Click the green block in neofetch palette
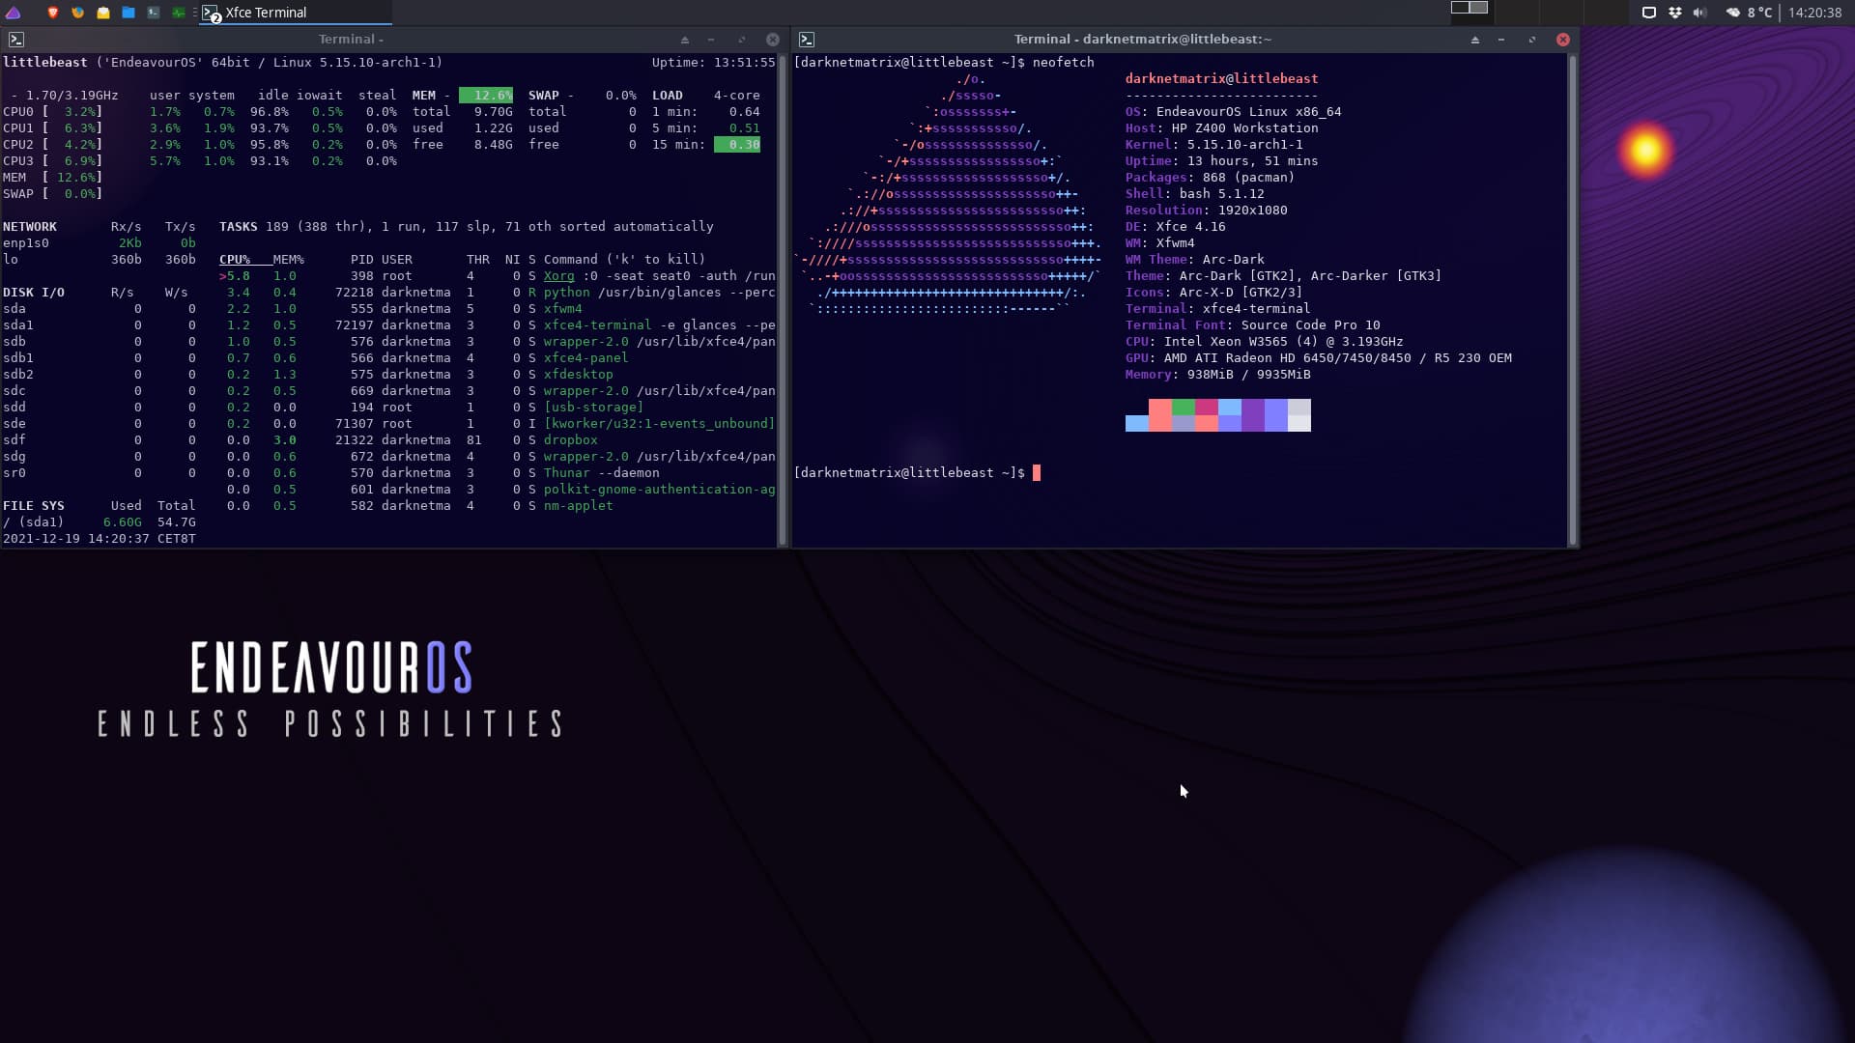 1184,408
